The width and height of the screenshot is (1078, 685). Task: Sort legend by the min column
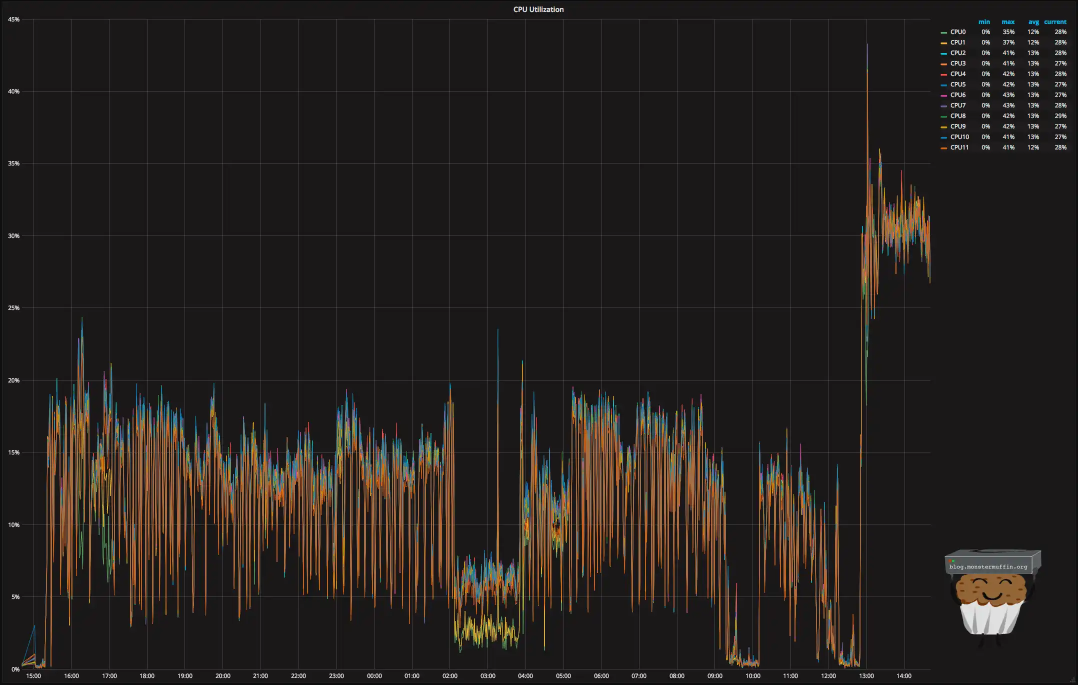pos(983,22)
